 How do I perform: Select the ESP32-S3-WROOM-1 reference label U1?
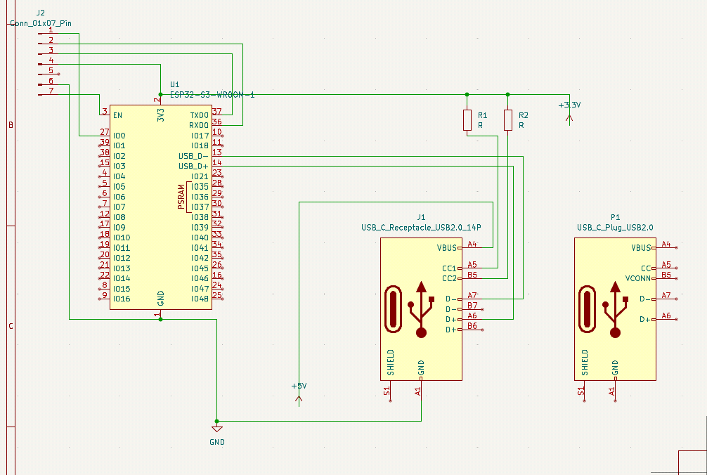tap(174, 84)
